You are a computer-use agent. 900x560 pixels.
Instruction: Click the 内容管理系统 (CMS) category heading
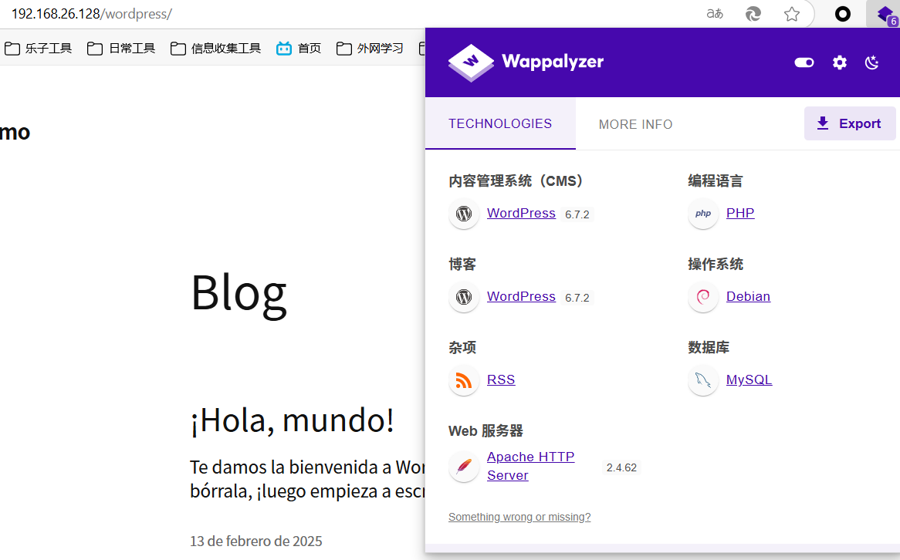[516, 181]
